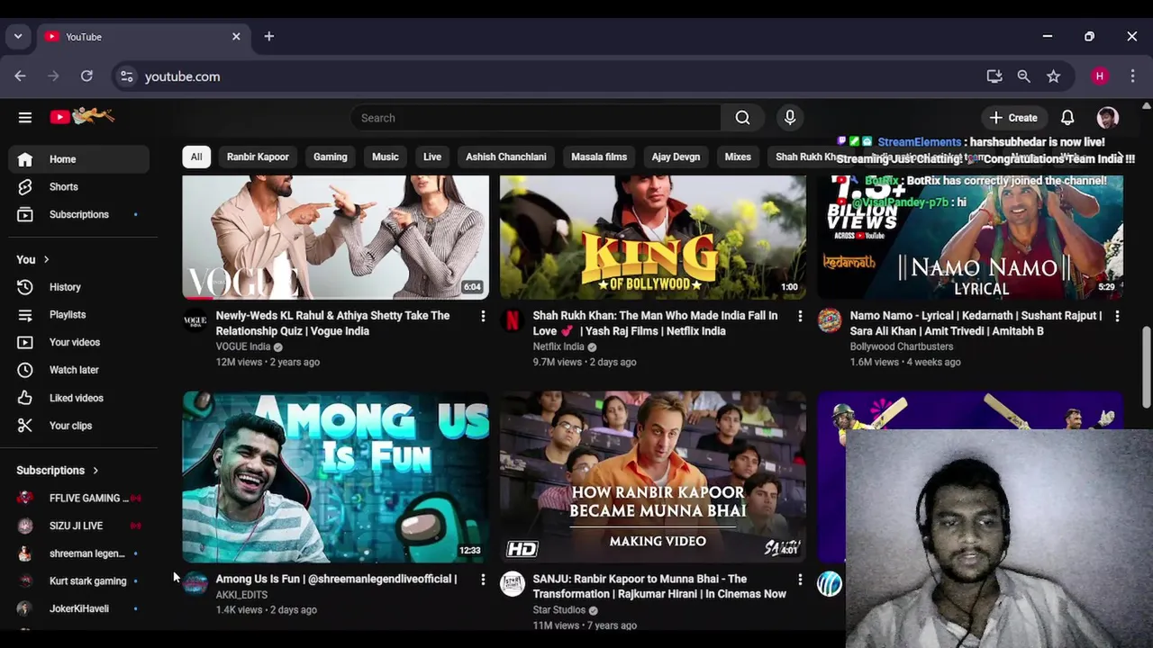Reload the page in Chrome

point(86,76)
